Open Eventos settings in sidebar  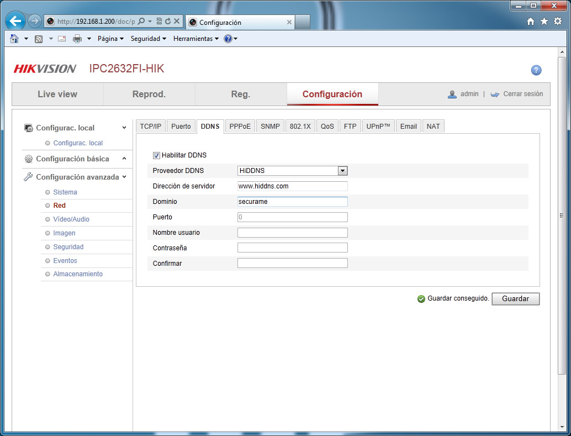point(65,261)
